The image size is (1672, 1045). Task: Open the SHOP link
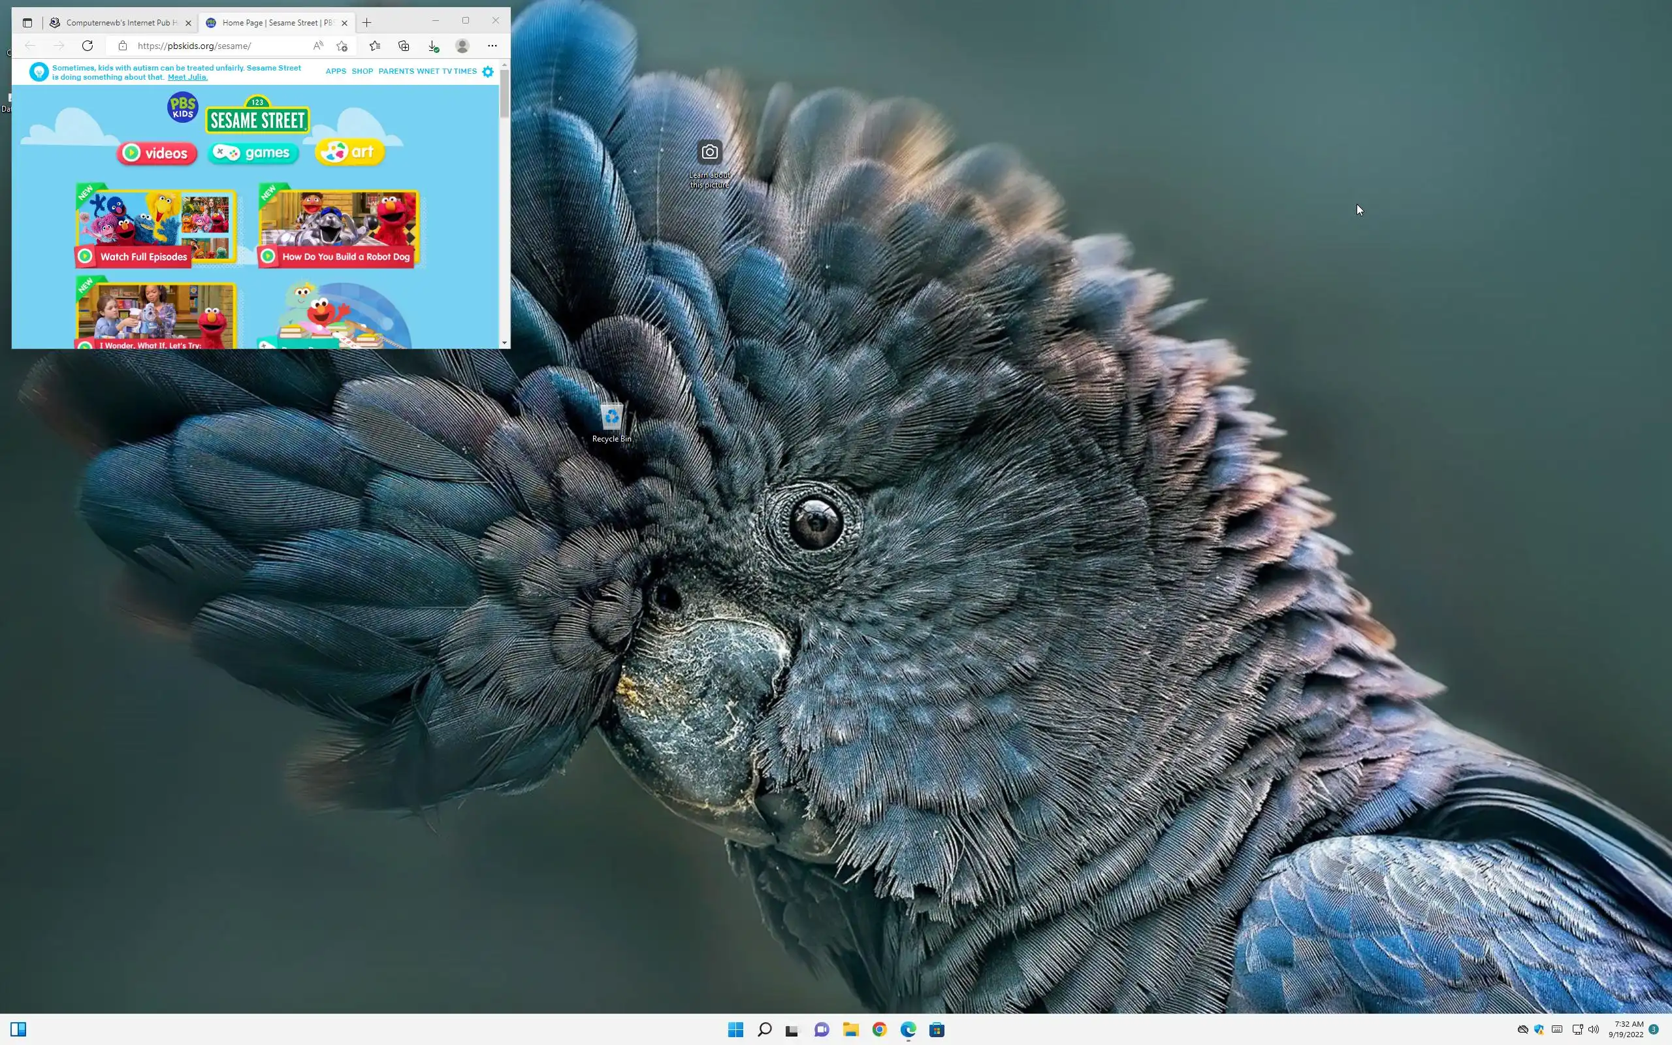(362, 71)
